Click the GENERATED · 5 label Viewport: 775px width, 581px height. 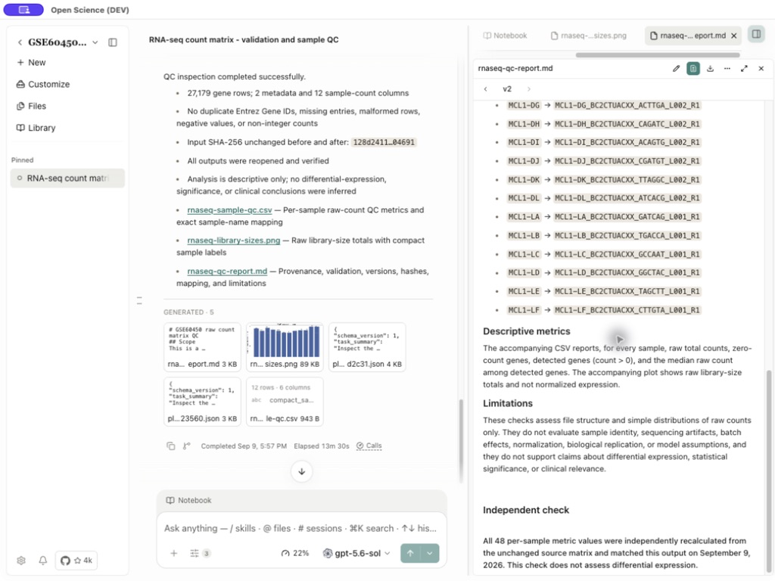pos(188,312)
